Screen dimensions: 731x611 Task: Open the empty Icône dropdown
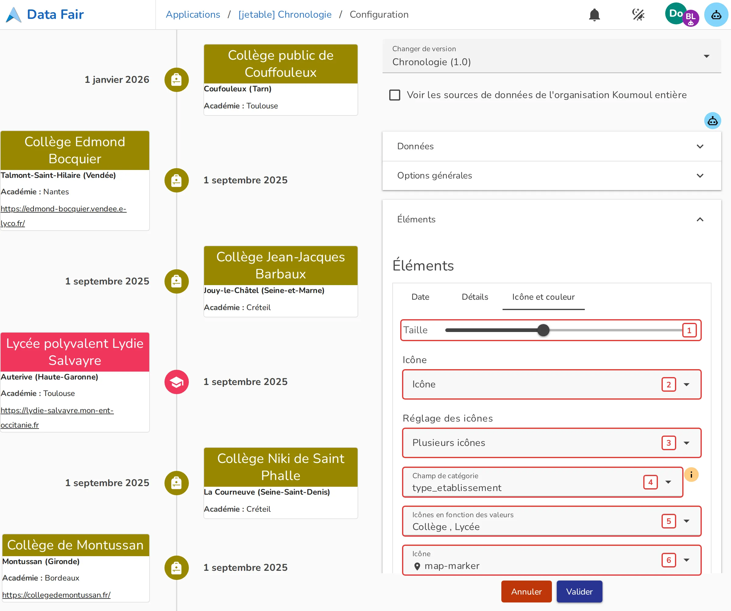click(x=551, y=384)
